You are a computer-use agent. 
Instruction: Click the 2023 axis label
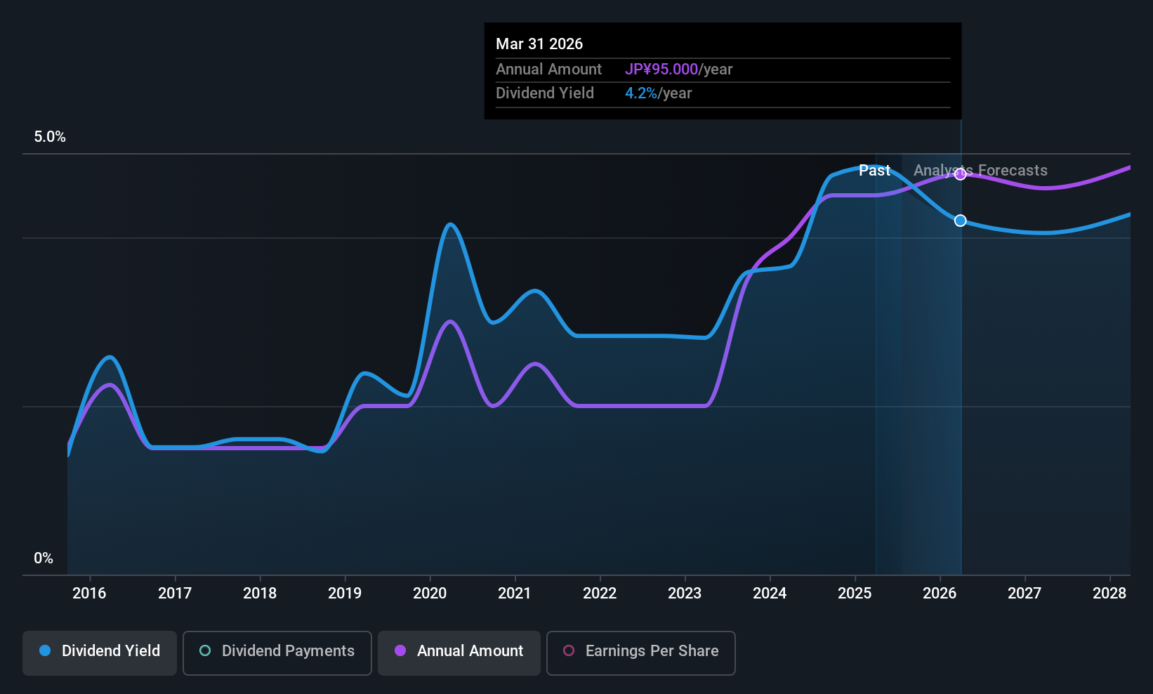pos(685,594)
